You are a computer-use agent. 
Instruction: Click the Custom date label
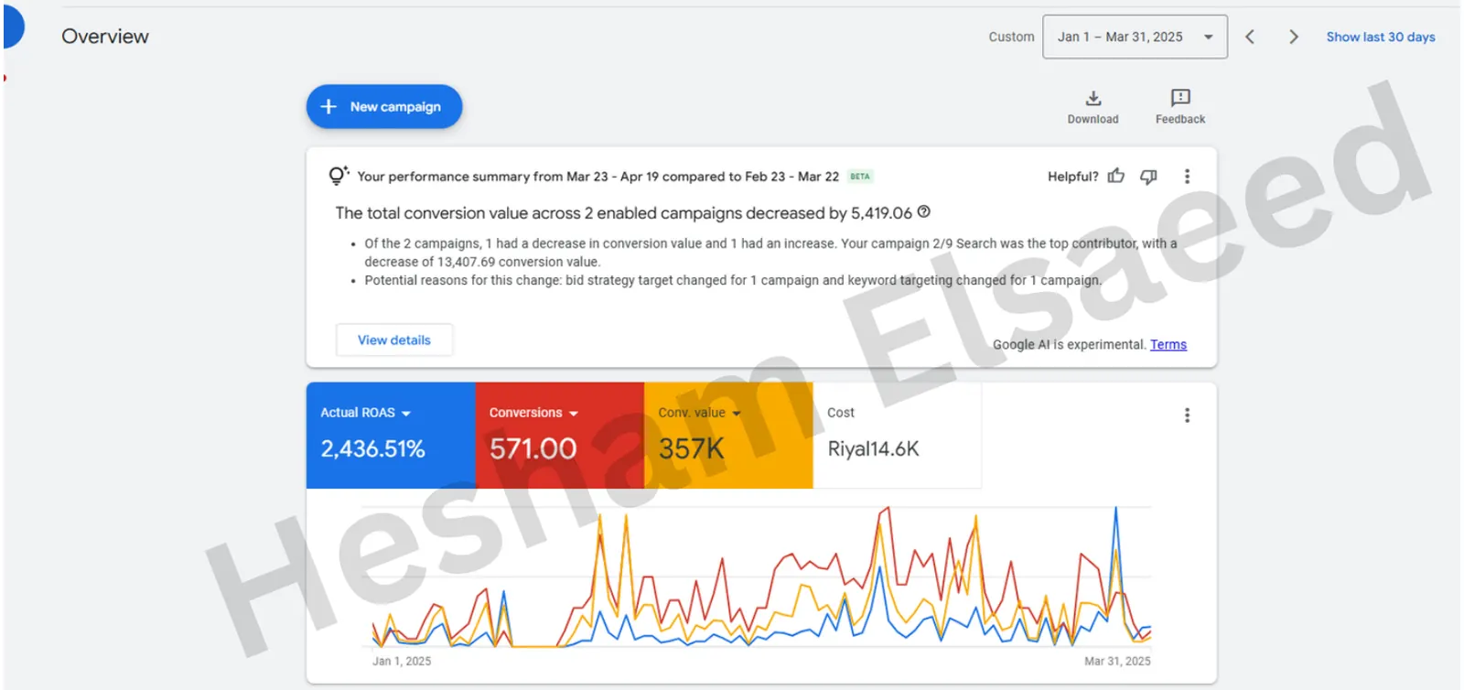pos(1011,37)
